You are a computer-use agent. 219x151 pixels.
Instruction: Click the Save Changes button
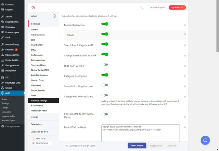click(x=137, y=146)
